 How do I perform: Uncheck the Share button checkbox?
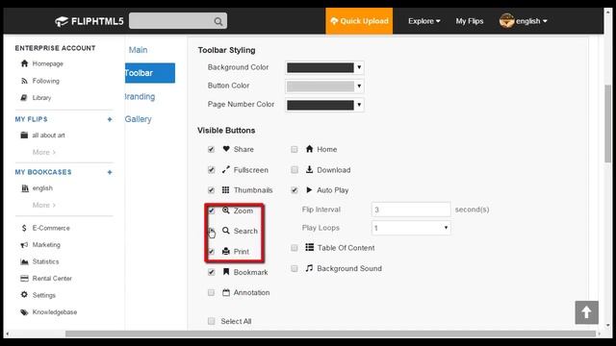click(x=212, y=150)
